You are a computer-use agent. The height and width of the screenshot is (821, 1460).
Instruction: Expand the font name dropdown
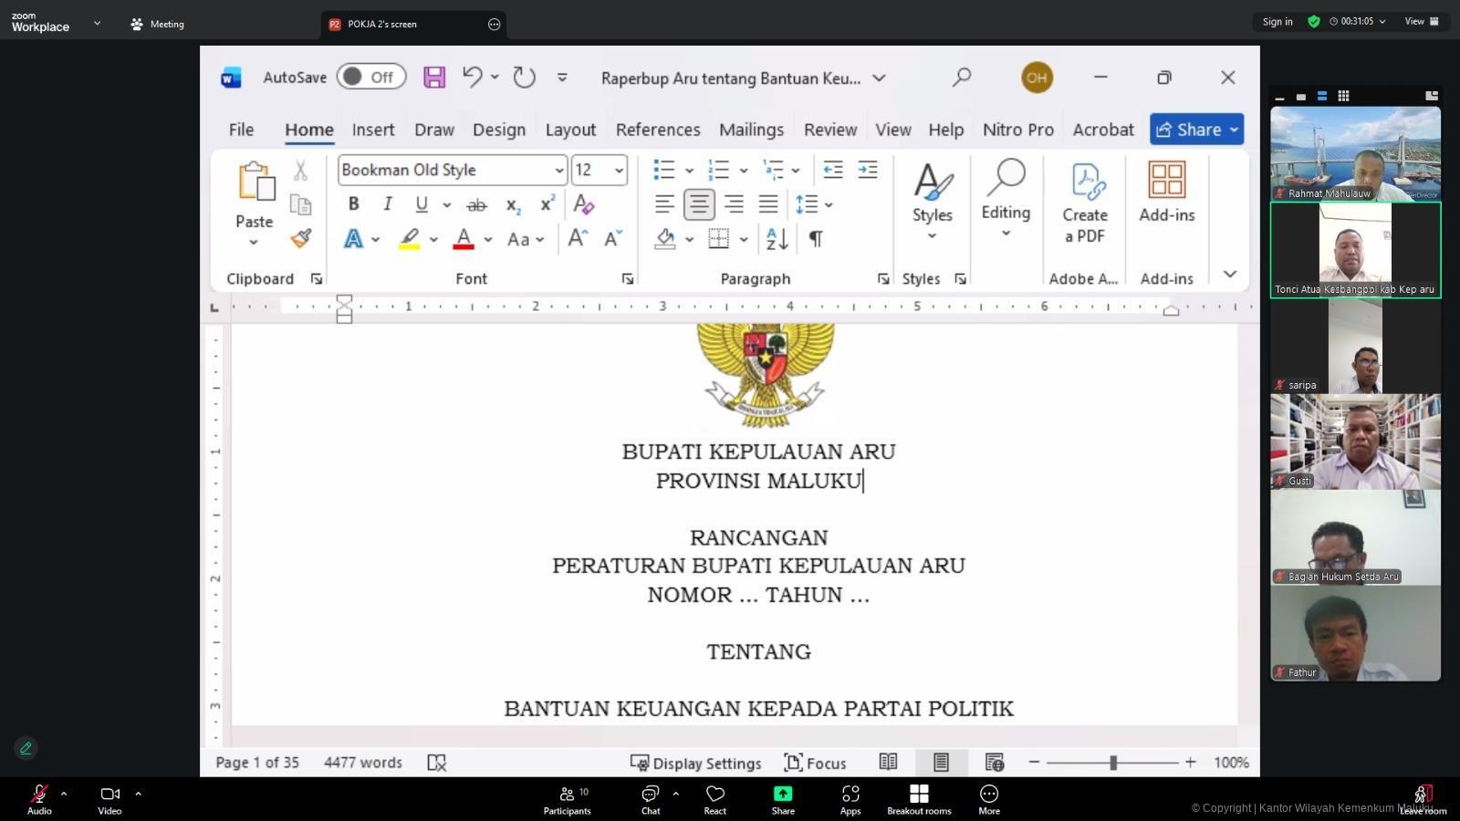[558, 171]
